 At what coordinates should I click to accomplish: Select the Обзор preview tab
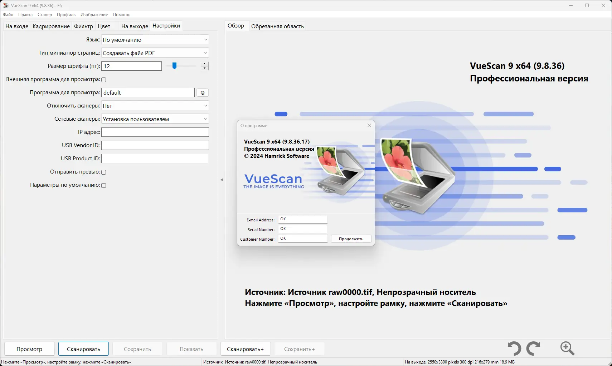point(236,26)
